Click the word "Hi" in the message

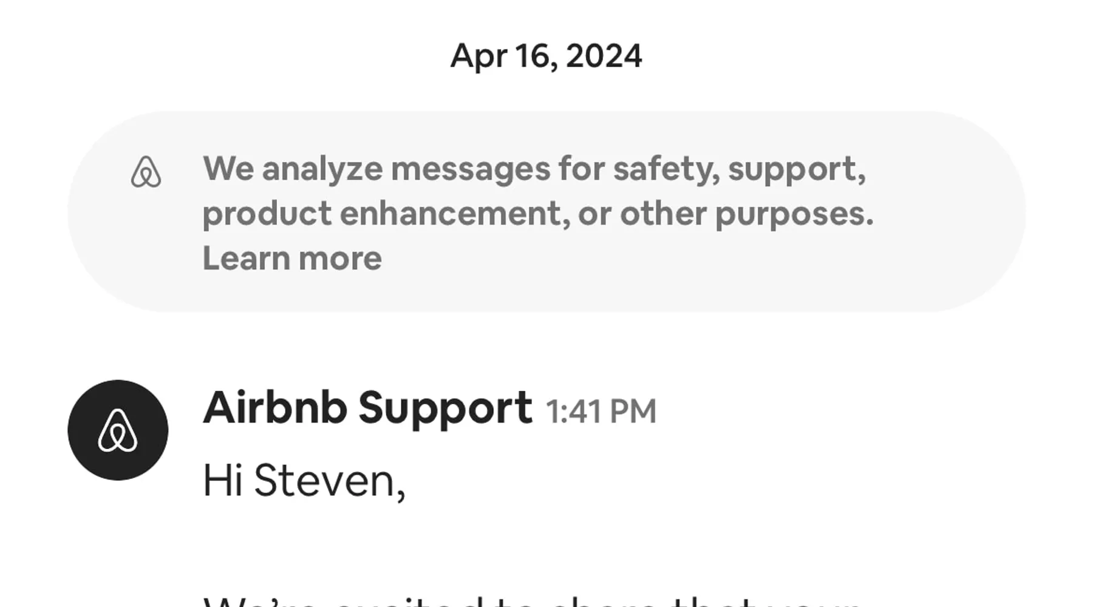pos(223,481)
